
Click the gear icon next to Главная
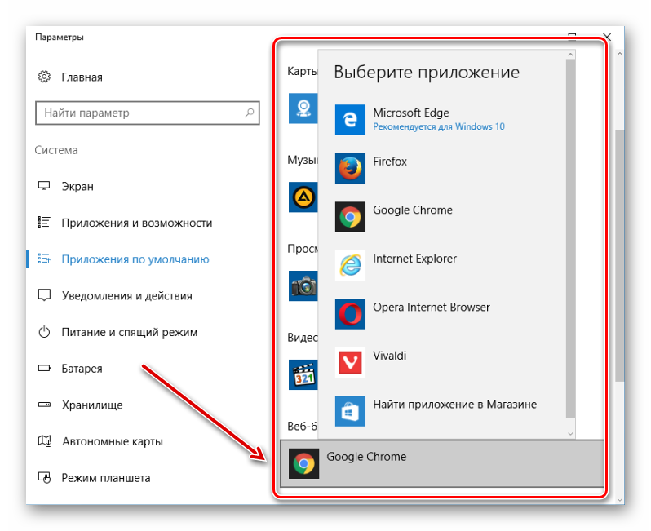(44, 77)
